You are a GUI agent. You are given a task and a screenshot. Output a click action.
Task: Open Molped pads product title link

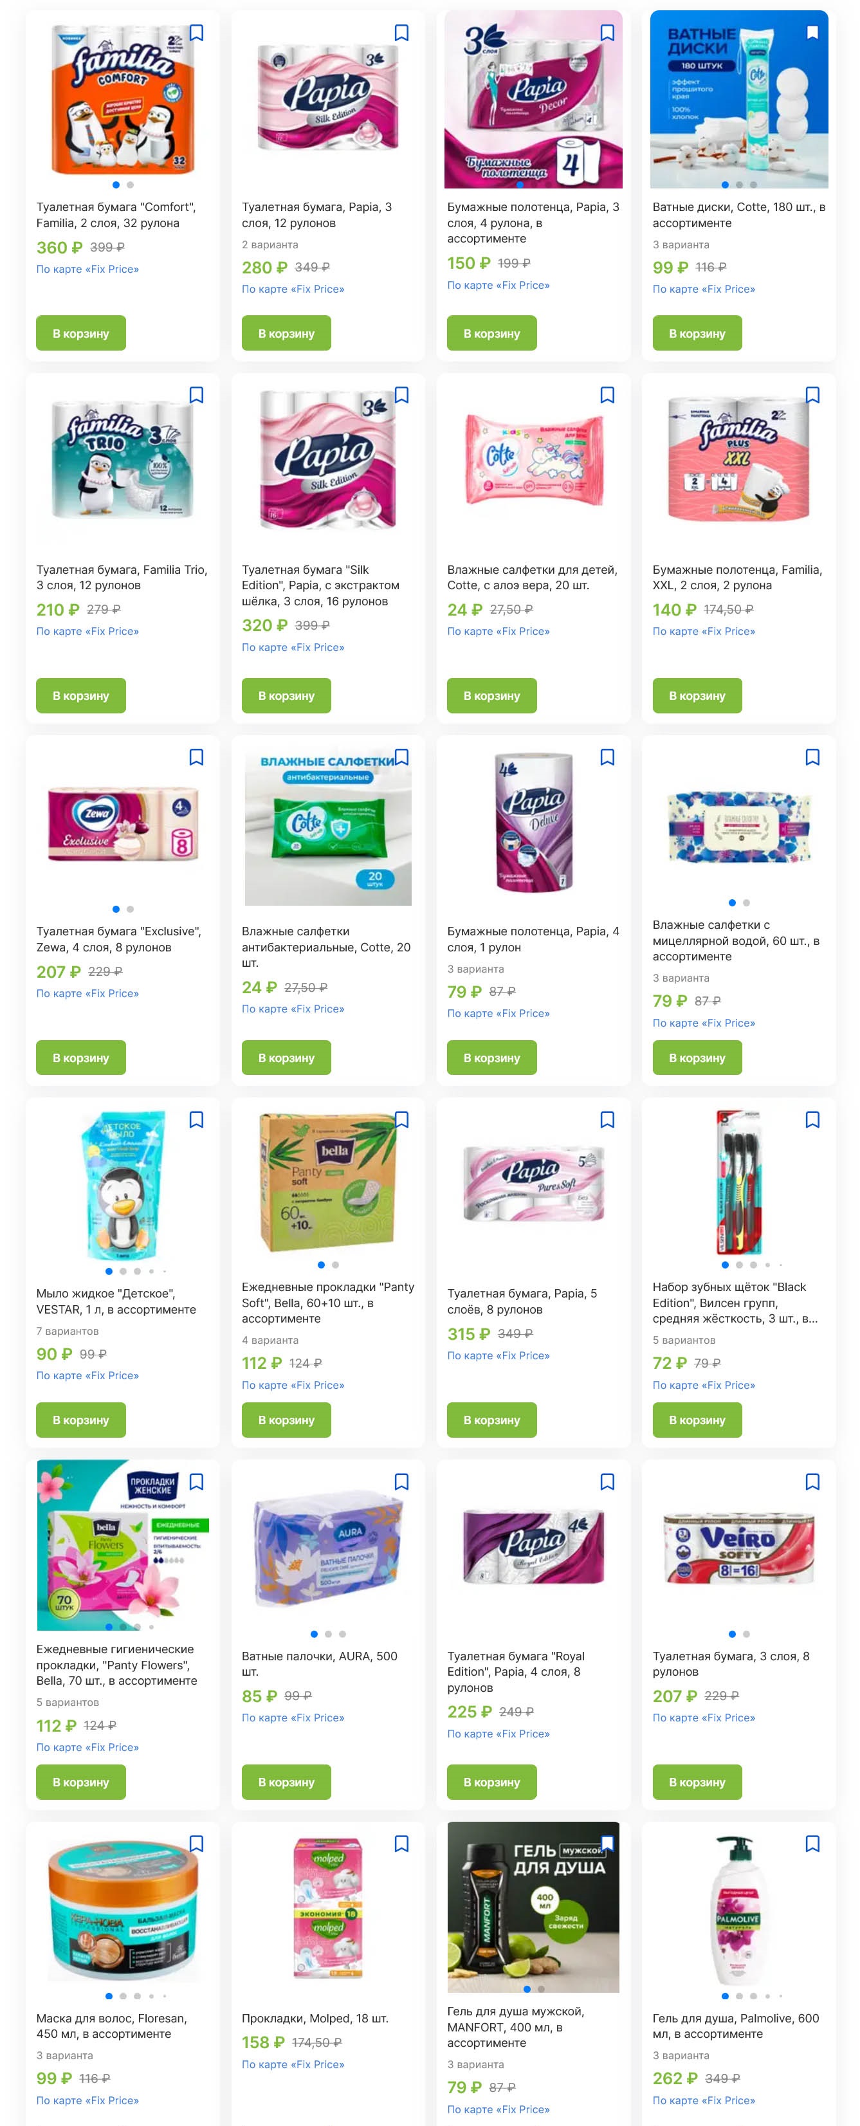315,2019
